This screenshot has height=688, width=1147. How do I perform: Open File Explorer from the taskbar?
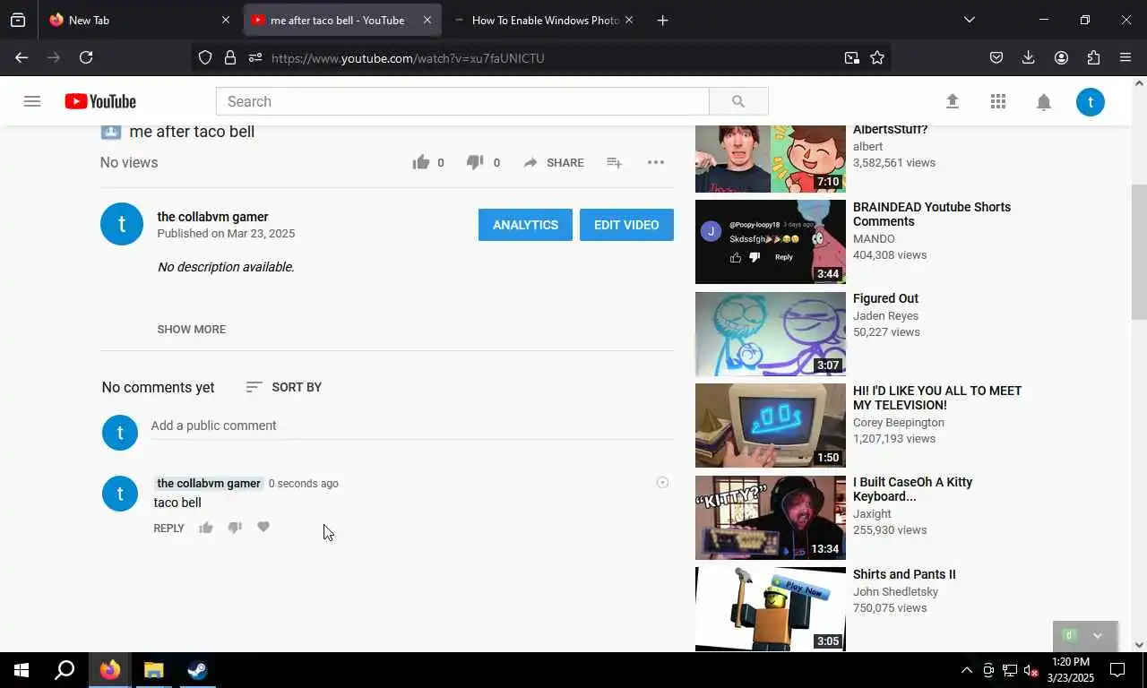click(x=154, y=670)
